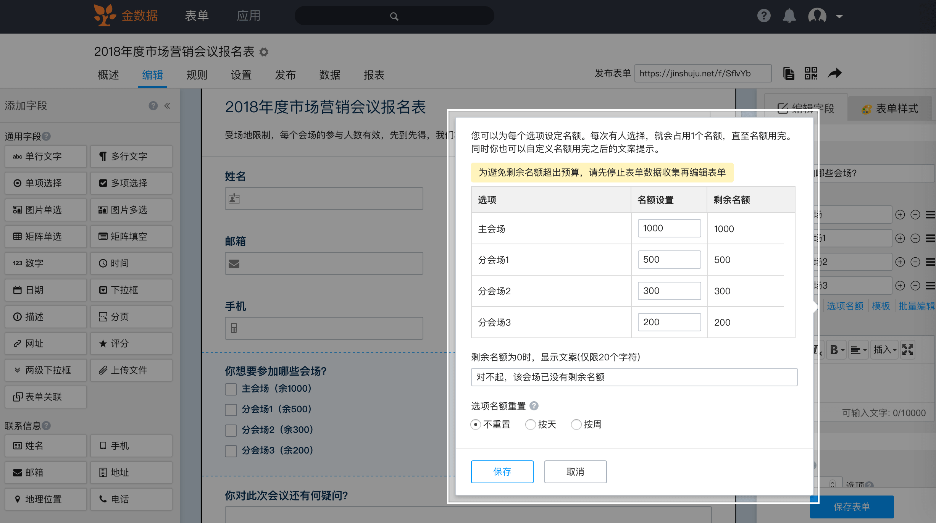Click the 主会场 quota input field

669,228
